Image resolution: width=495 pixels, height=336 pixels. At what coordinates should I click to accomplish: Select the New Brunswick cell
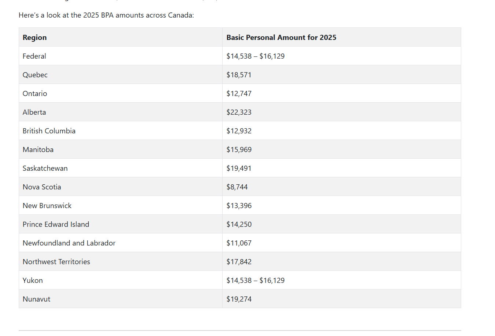coord(47,205)
